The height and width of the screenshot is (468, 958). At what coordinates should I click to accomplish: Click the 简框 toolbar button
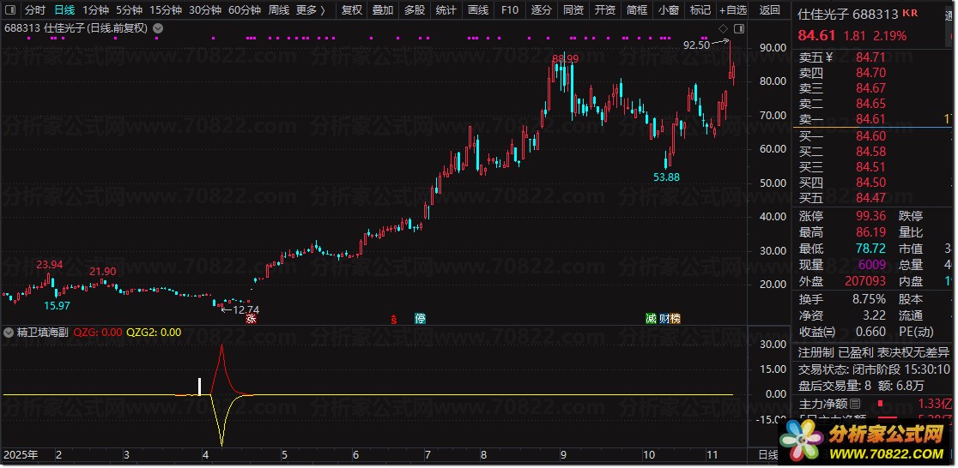pos(637,9)
